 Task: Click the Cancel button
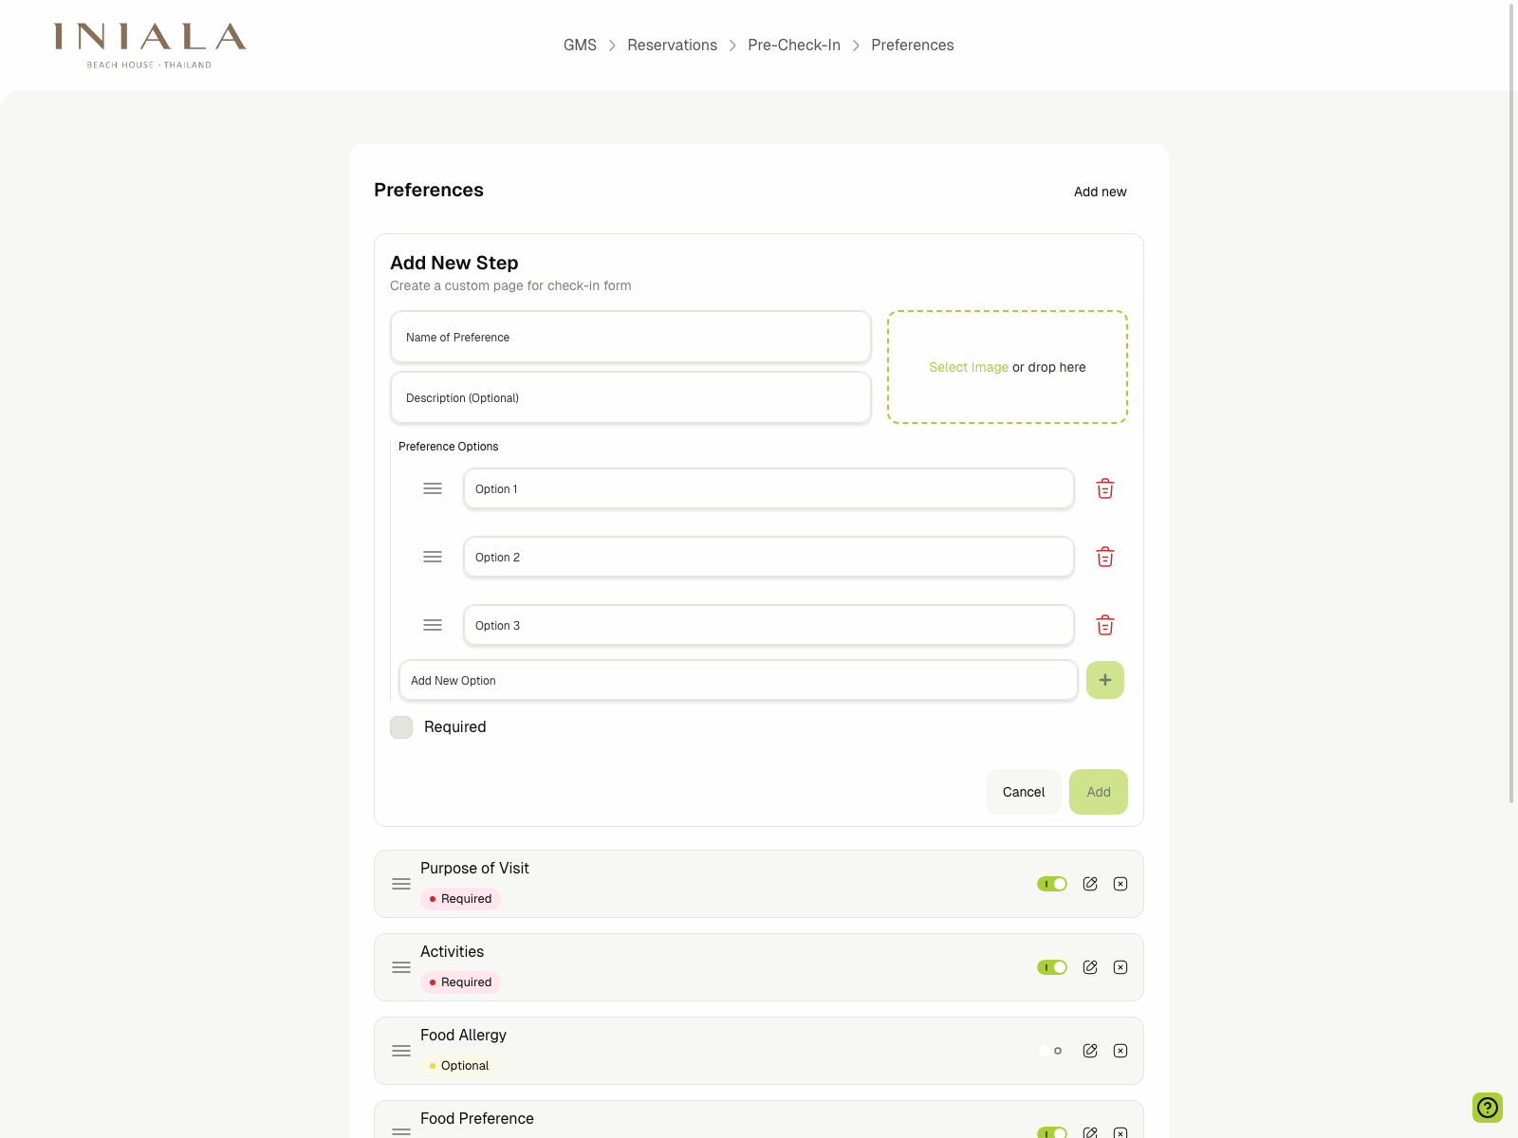(1023, 792)
